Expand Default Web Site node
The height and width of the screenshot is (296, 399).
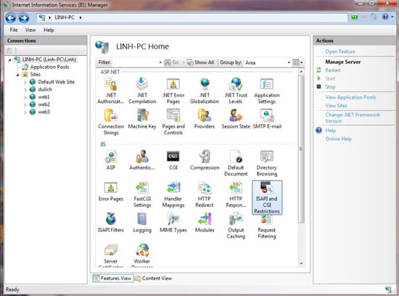click(25, 82)
